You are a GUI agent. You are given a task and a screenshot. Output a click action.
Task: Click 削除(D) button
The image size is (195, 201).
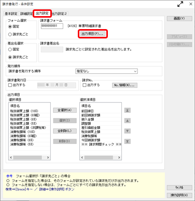click(x=65, y=141)
